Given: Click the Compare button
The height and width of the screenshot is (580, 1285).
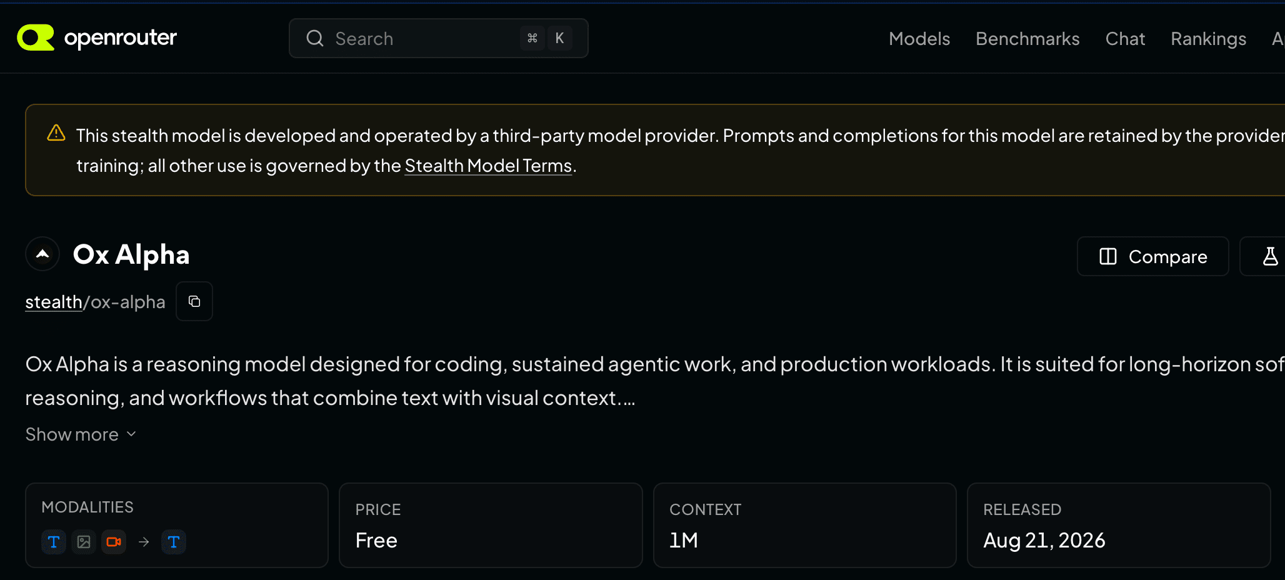Looking at the screenshot, I should coord(1153,256).
